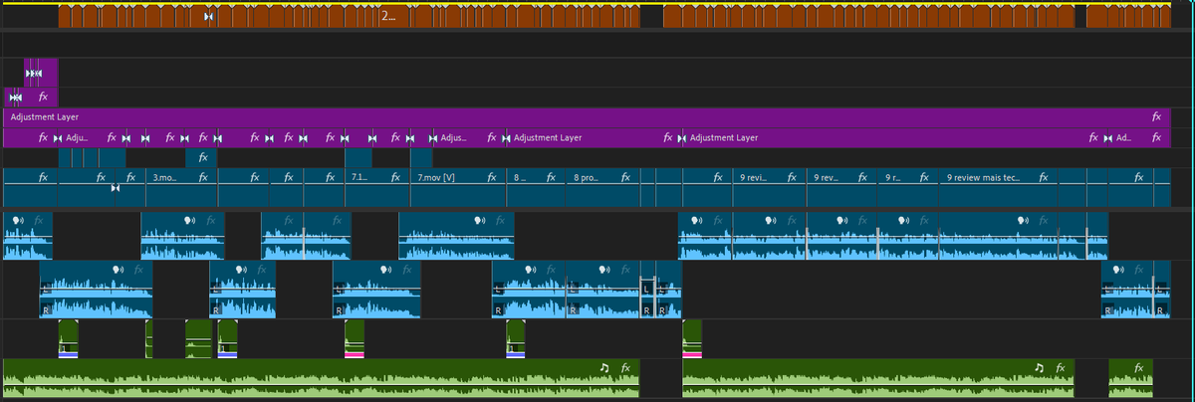Click transition icon just left of 'Adju...' clip
The height and width of the screenshot is (402, 1195).
(56, 138)
